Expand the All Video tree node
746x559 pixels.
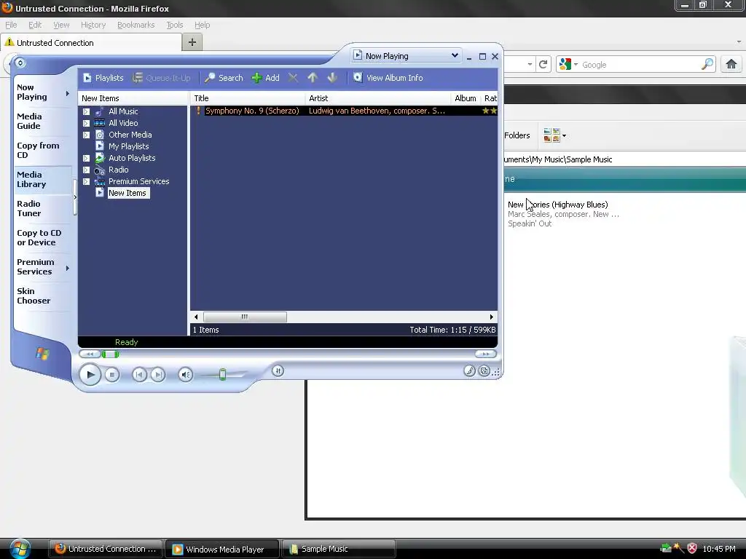[x=86, y=123]
